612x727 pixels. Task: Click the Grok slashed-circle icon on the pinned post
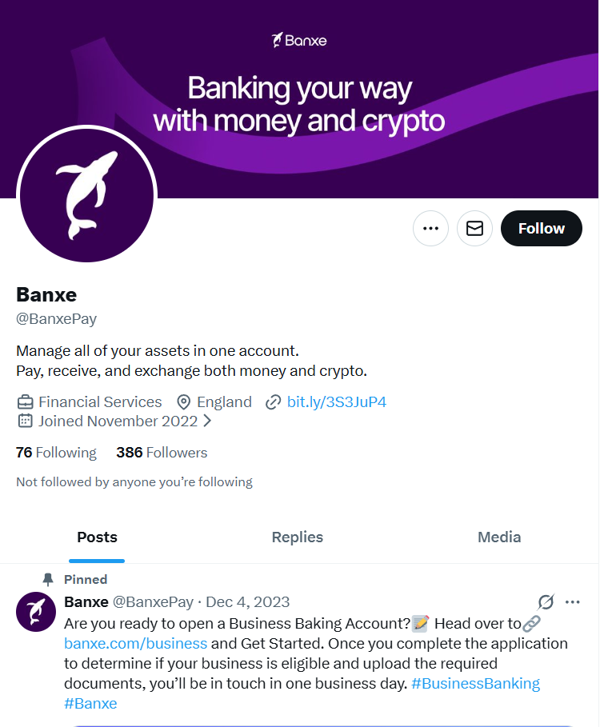click(546, 601)
